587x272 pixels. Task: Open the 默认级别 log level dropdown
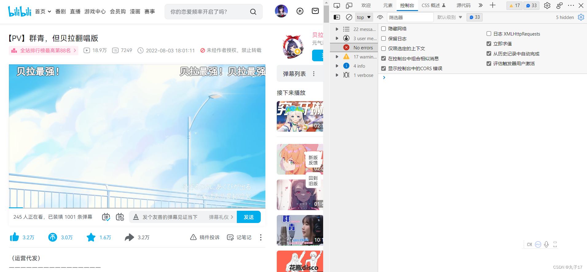pyautogui.click(x=449, y=17)
